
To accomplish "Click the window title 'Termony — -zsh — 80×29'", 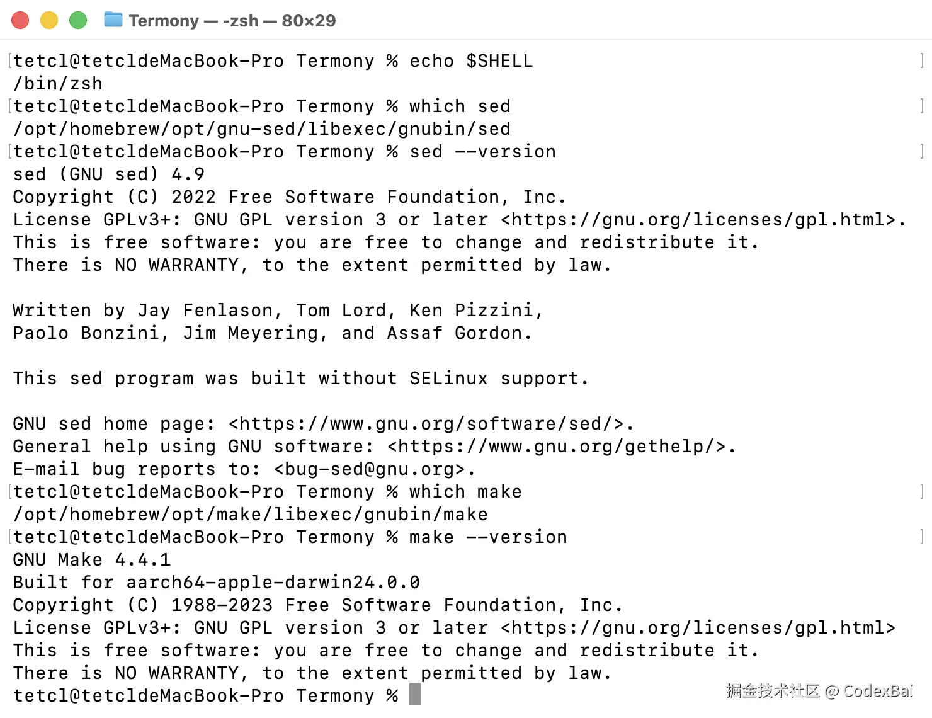I will 232,21.
